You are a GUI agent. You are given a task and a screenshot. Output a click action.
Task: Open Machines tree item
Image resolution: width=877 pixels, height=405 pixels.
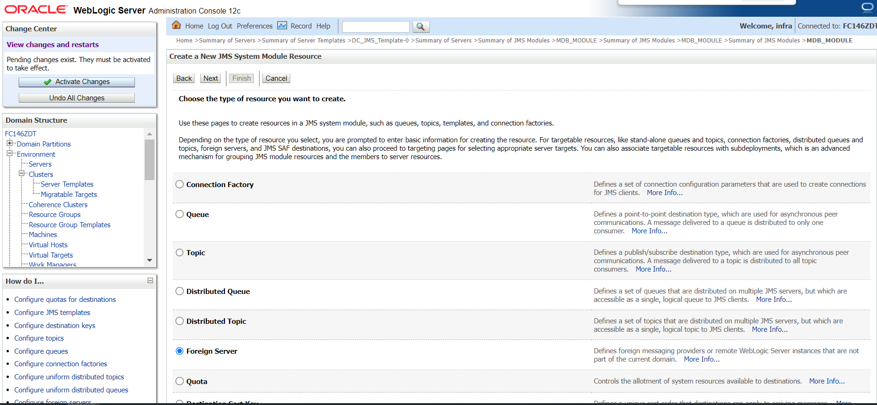click(x=43, y=235)
